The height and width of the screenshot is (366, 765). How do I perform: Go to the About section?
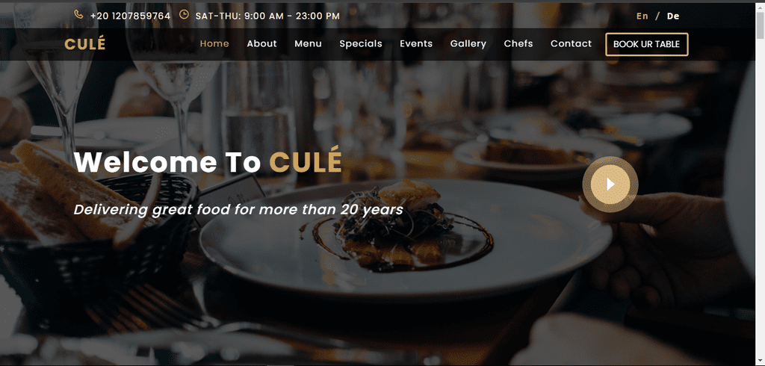pos(261,44)
